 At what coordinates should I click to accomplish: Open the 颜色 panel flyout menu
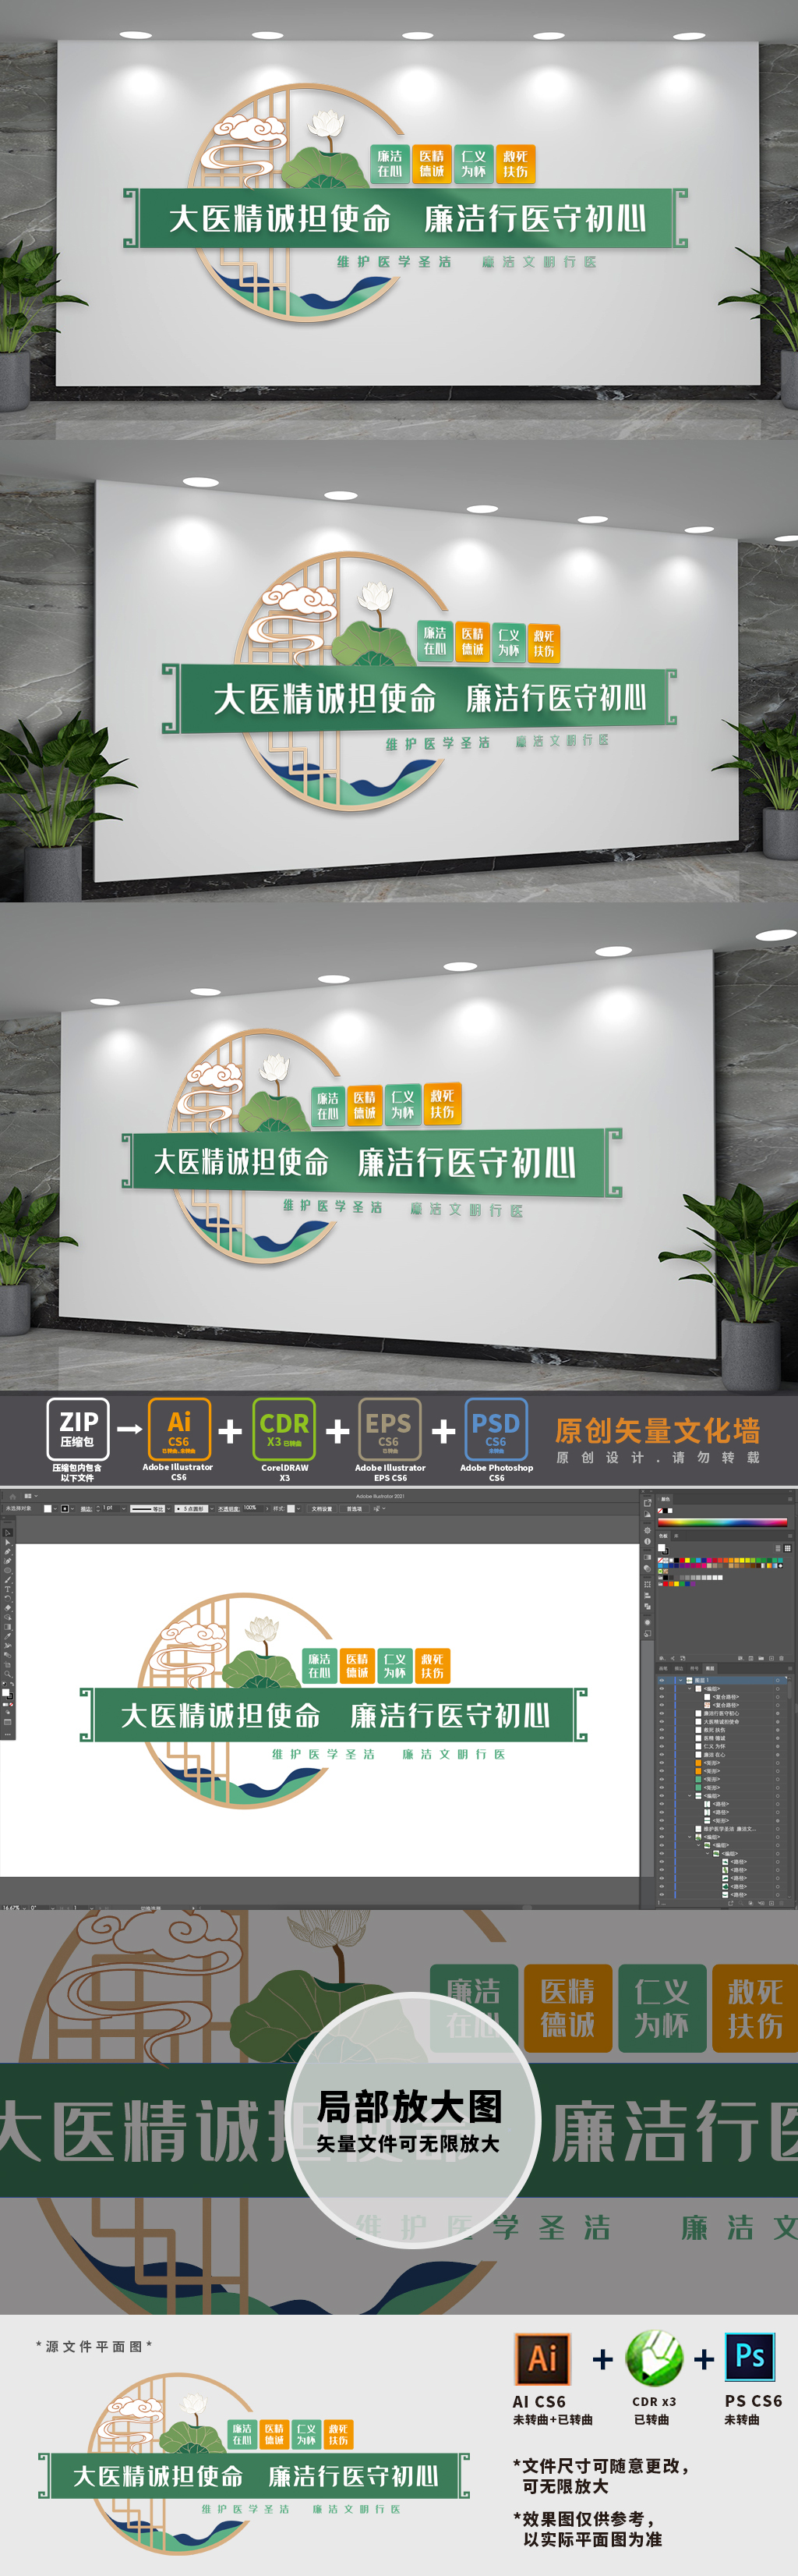click(x=790, y=1499)
